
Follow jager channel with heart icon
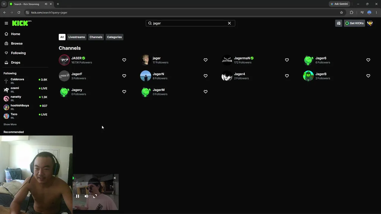click(x=205, y=60)
